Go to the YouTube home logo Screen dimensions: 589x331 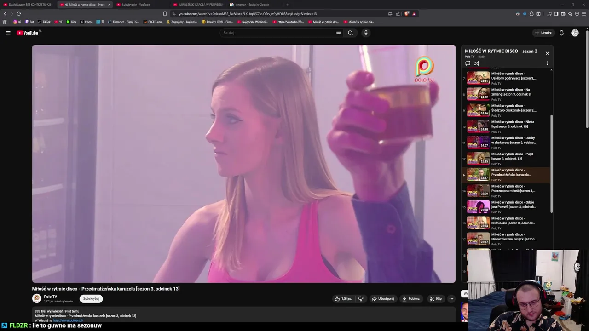29,33
